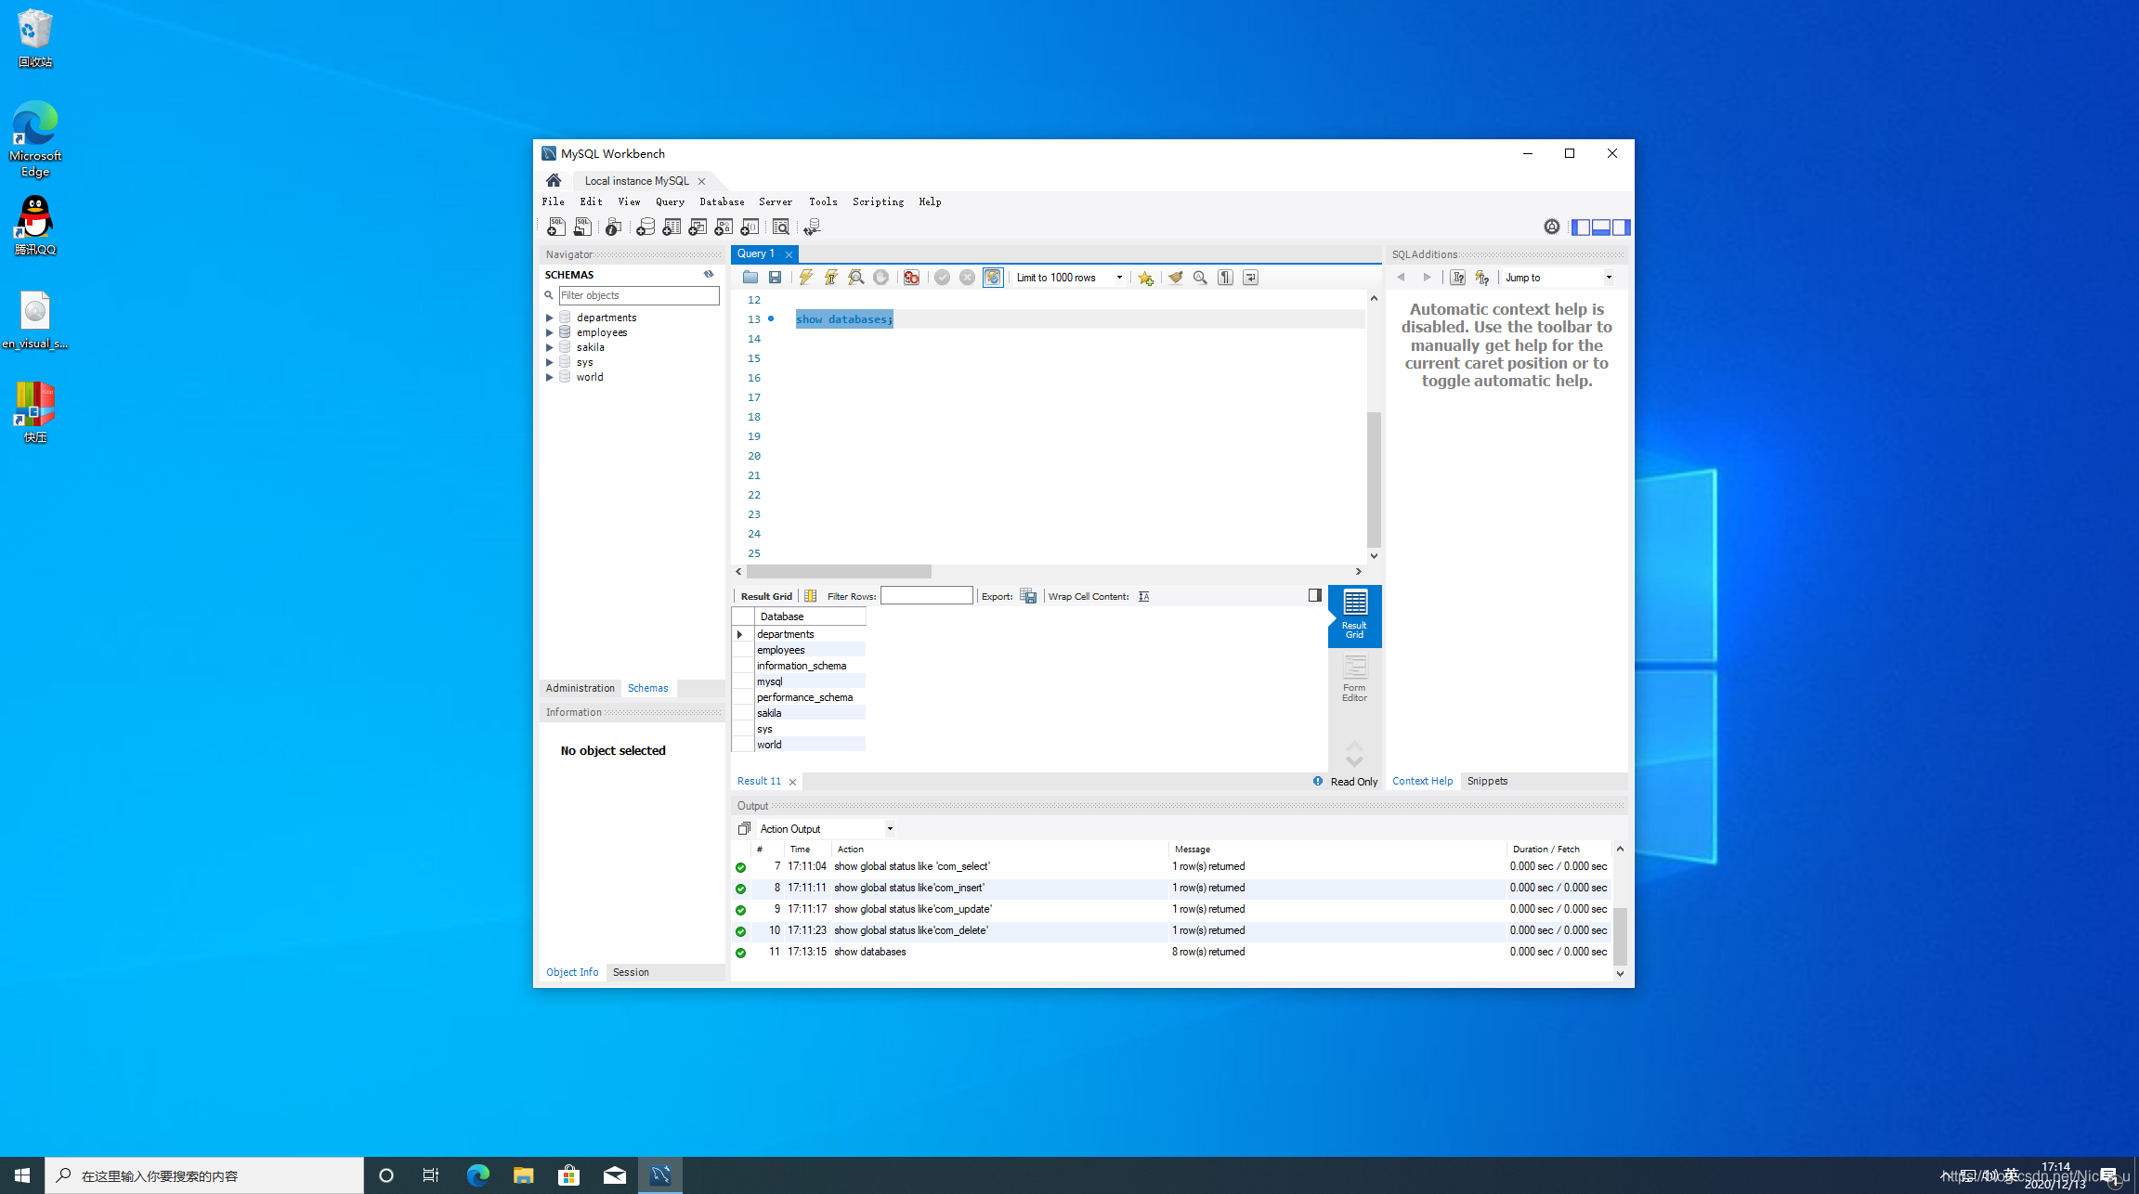Viewport: 2139px width, 1194px height.
Task: Switch to the Schemas tab
Action: [648, 687]
